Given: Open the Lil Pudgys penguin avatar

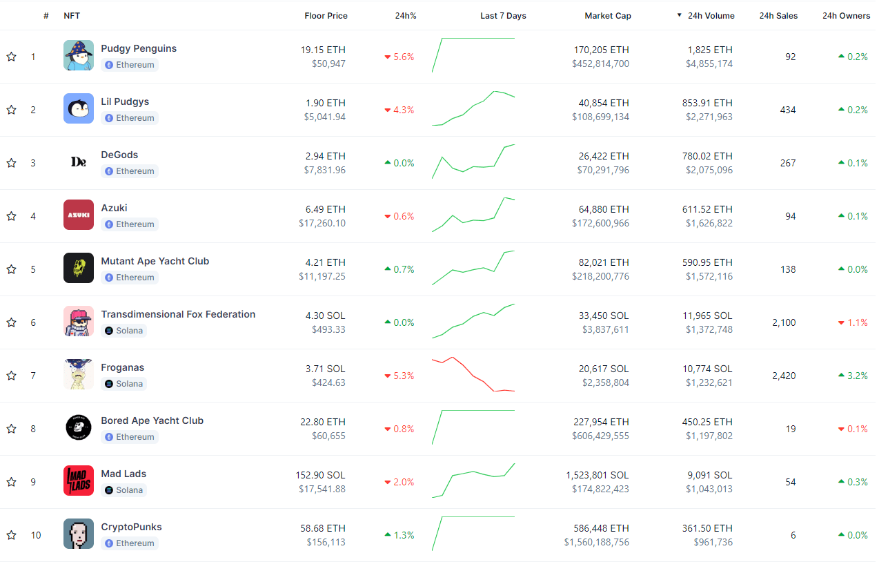Looking at the screenshot, I should 79,108.
